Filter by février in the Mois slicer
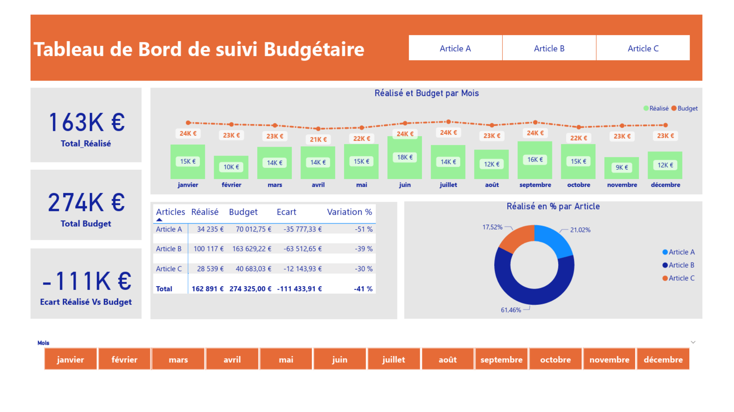The image size is (734, 412). (124, 359)
